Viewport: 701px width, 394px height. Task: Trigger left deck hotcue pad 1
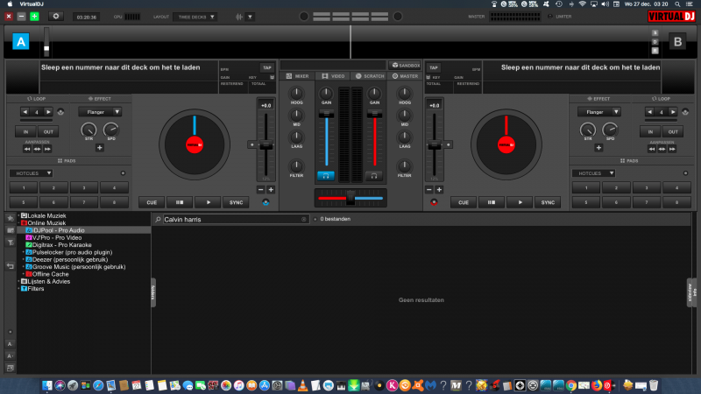click(x=24, y=188)
